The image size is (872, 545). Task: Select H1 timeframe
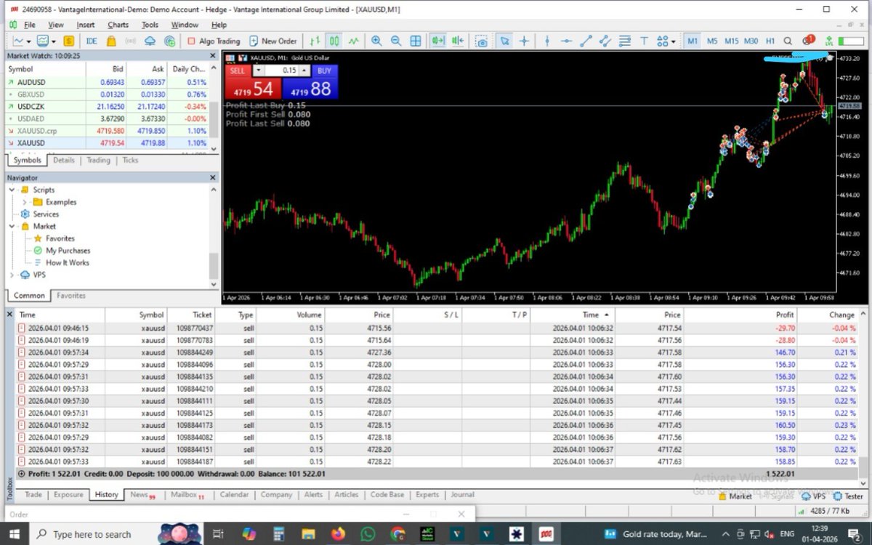click(x=770, y=41)
